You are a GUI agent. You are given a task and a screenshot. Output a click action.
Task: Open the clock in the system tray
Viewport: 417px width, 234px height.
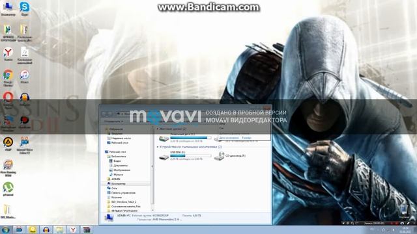405,229
